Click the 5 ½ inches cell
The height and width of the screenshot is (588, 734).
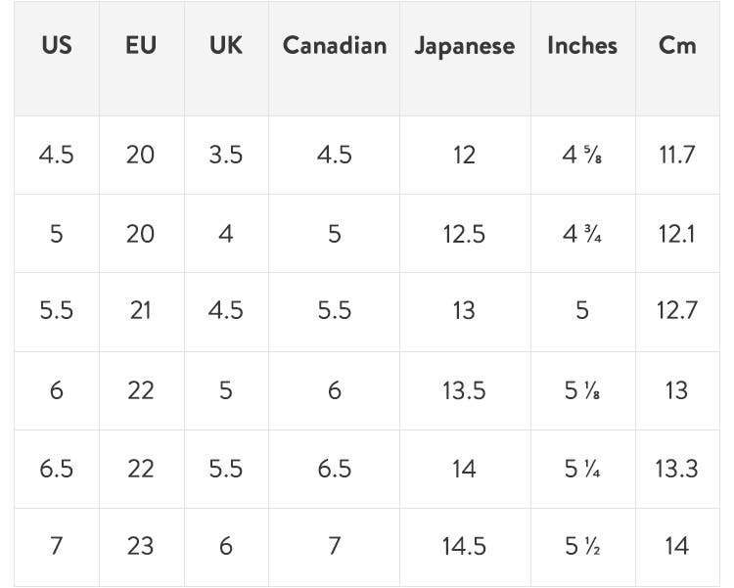(582, 546)
